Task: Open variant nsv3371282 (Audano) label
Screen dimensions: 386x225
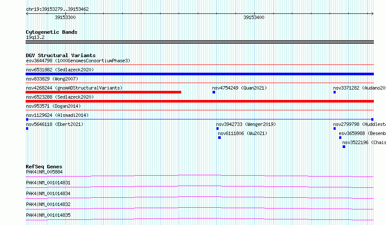Action: pyautogui.click(x=360, y=88)
